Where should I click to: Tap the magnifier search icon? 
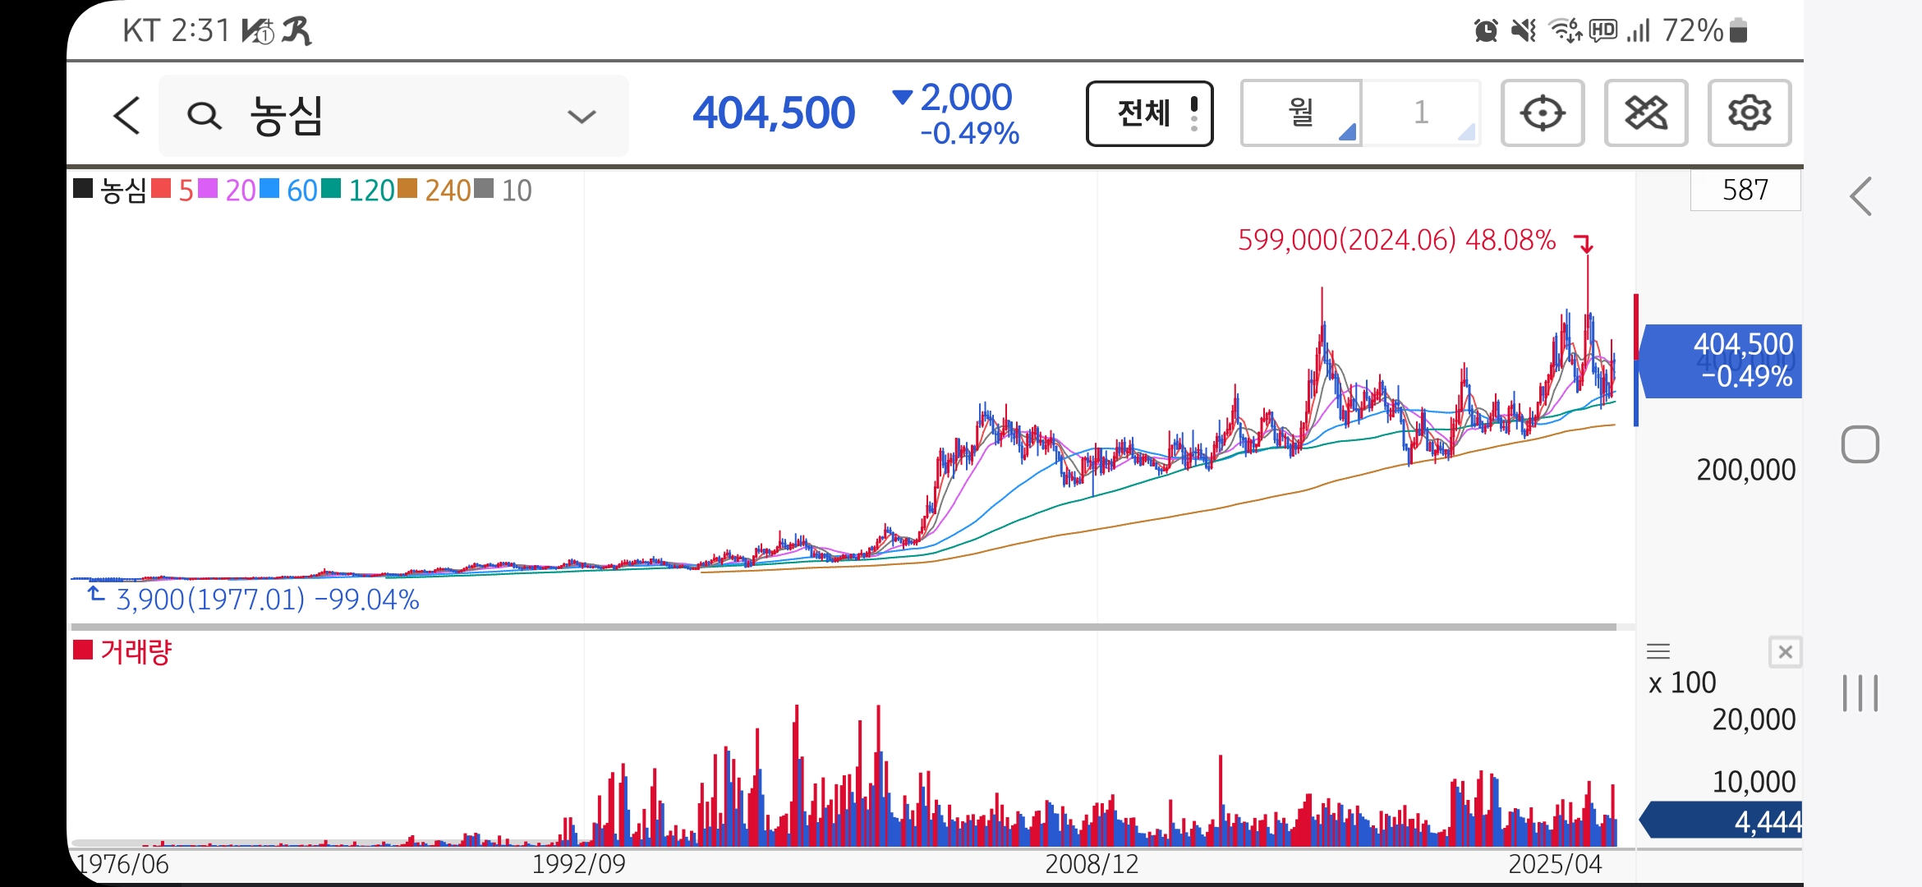[x=204, y=116]
